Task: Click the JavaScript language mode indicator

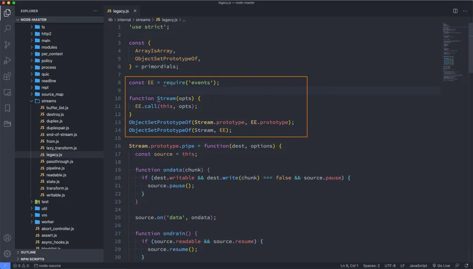Action: point(418,266)
